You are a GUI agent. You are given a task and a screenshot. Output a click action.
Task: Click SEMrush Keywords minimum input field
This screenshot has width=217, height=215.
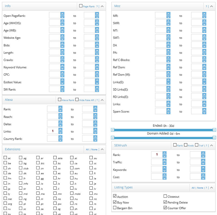click(157, 170)
